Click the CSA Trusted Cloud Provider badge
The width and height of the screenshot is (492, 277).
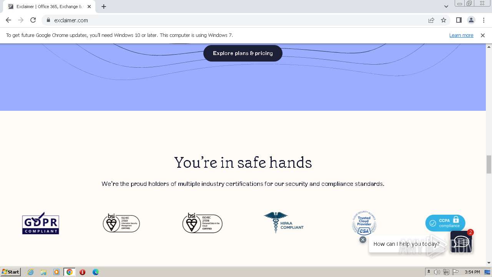click(x=364, y=223)
